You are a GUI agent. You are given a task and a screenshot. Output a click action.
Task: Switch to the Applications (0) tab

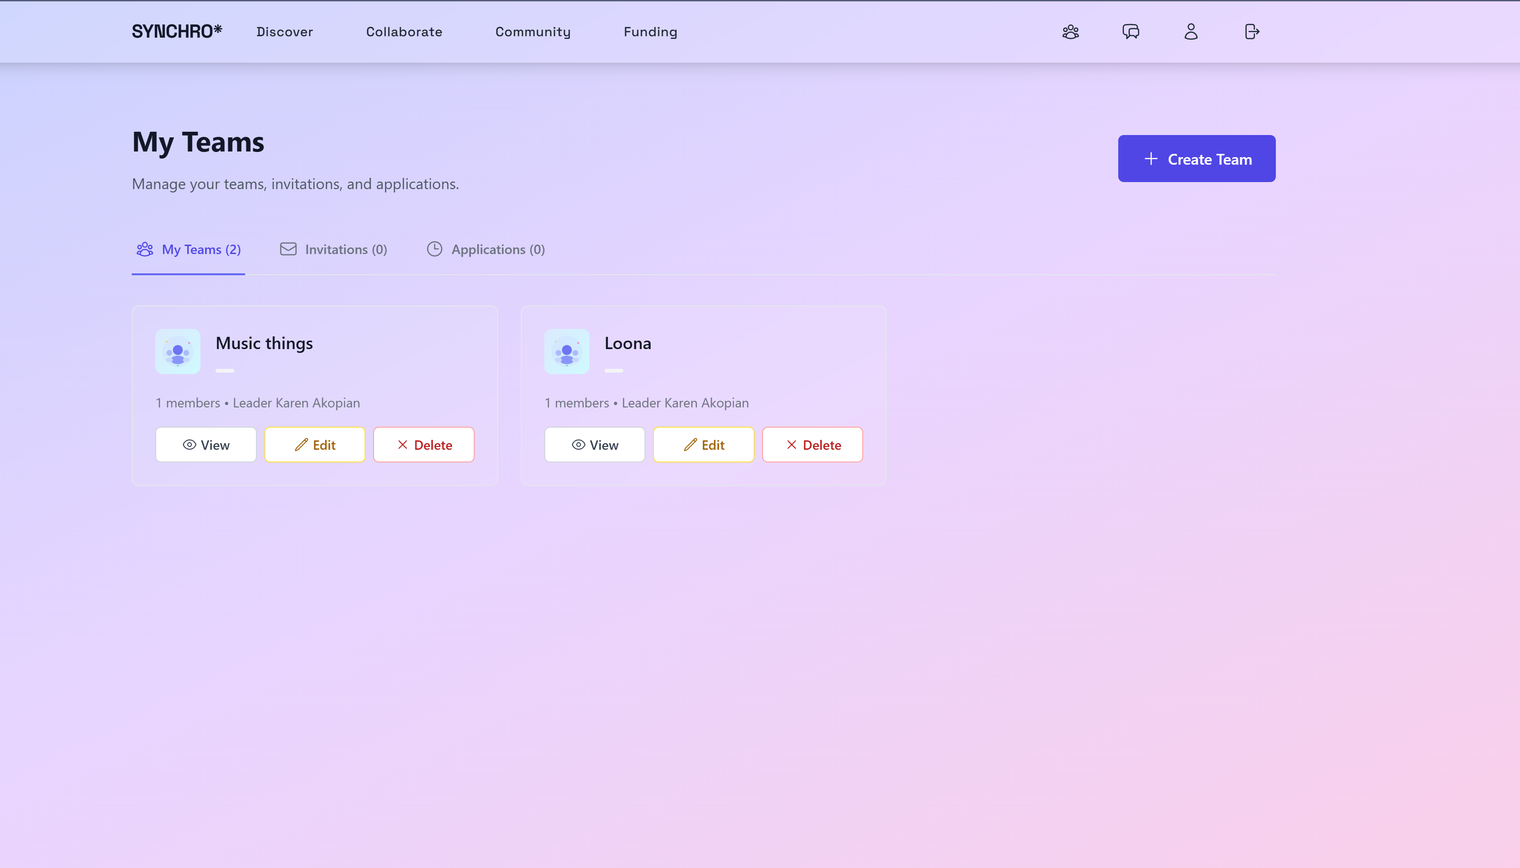point(486,250)
